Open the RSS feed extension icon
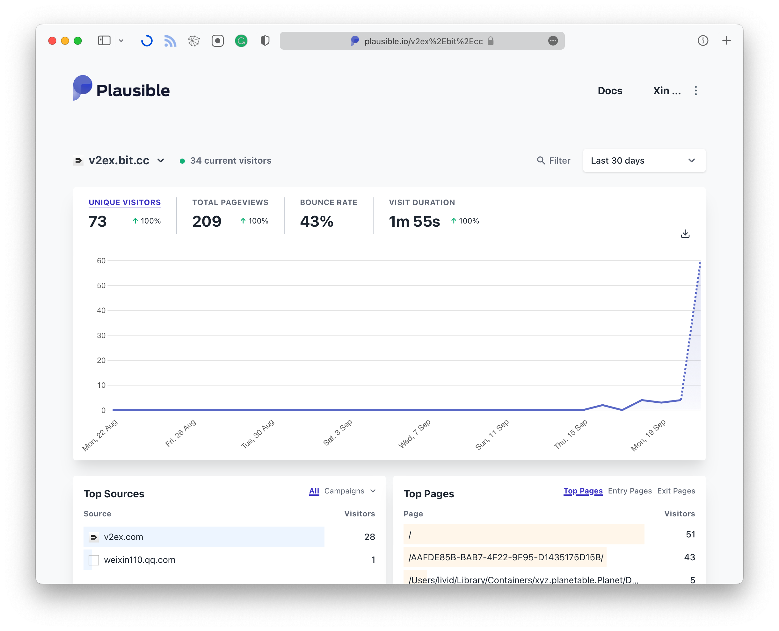The image size is (779, 631). pyautogui.click(x=170, y=41)
